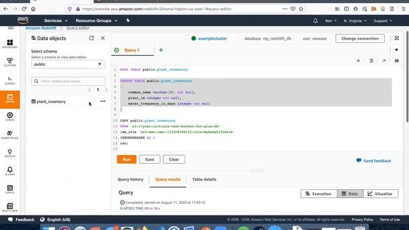Click the editor keyboard shortcuts icon
Screen dimensions: 409x230
tap(397, 61)
